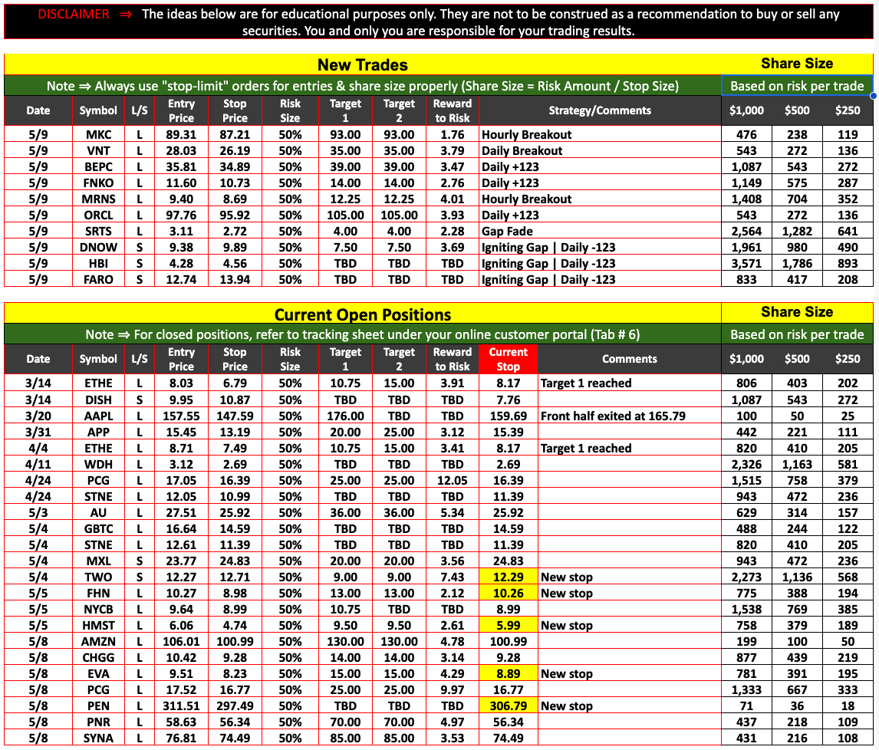The image size is (879, 750).
Task: Select the "New Trades" yellow section header
Action: click(x=362, y=64)
